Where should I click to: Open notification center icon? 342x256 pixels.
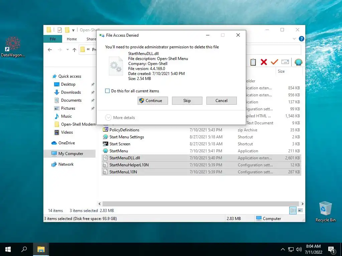click(331, 250)
